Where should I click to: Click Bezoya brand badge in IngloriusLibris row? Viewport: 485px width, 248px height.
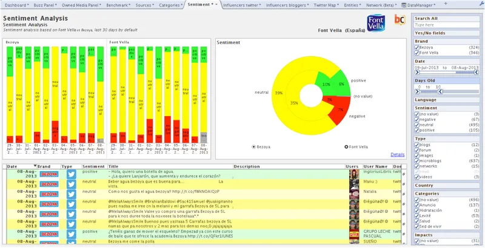[x=49, y=174]
